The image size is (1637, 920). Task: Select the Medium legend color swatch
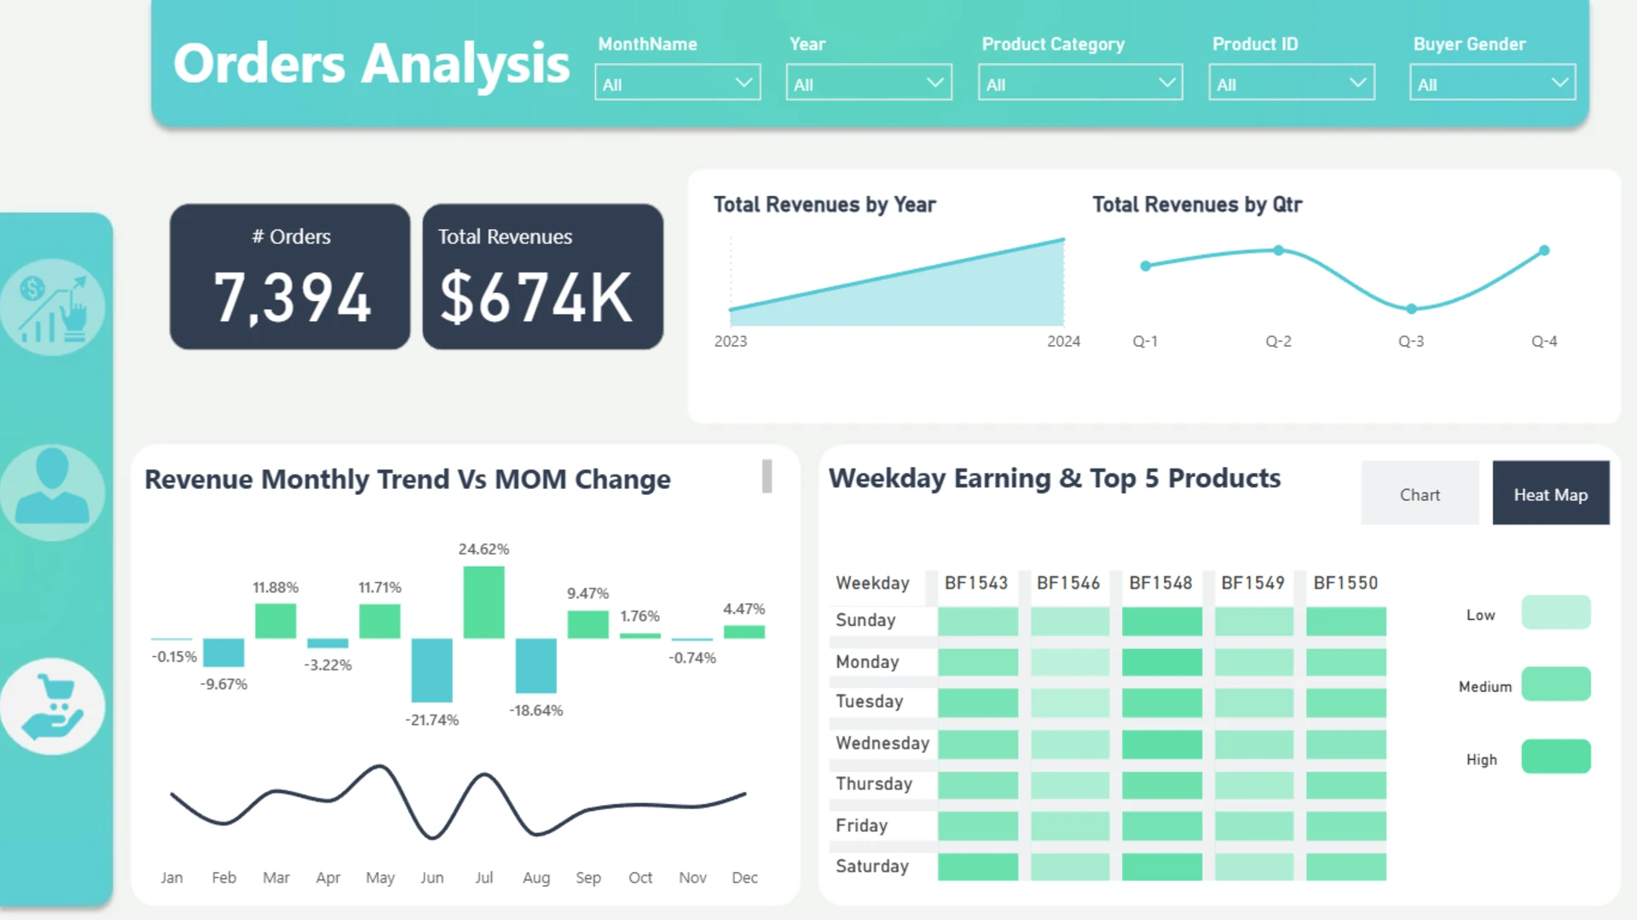[1556, 684]
